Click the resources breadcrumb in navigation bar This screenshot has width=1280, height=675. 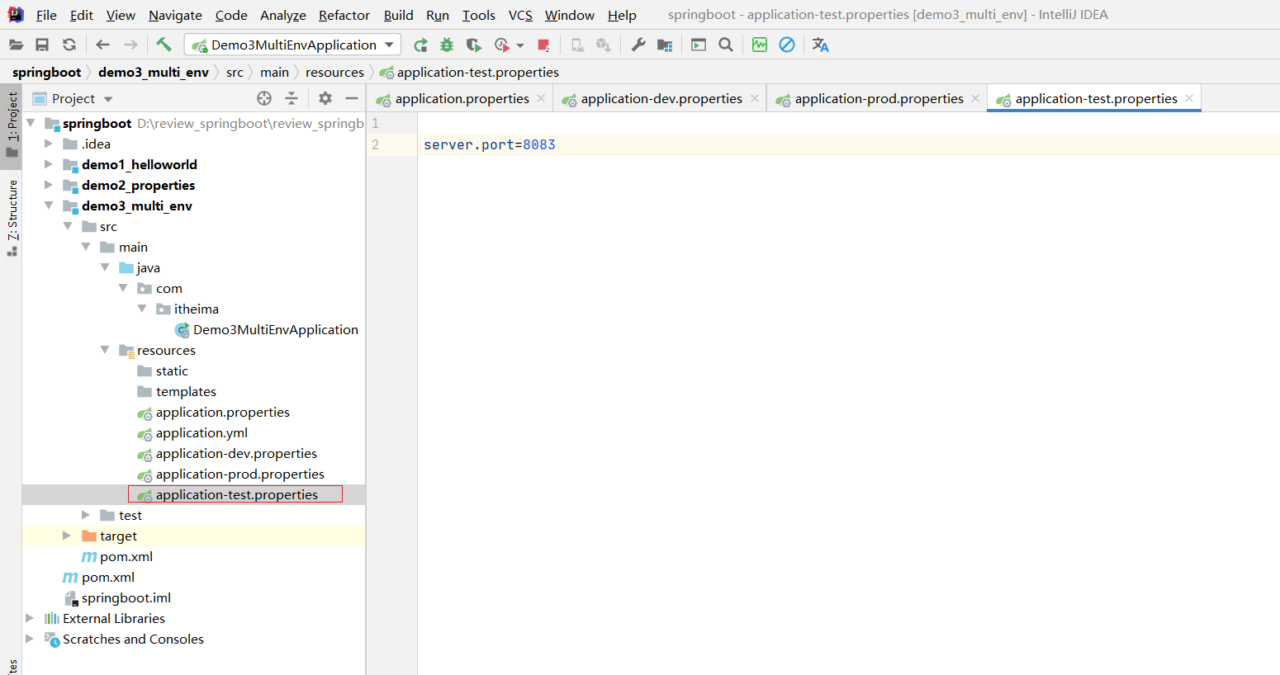click(x=334, y=73)
